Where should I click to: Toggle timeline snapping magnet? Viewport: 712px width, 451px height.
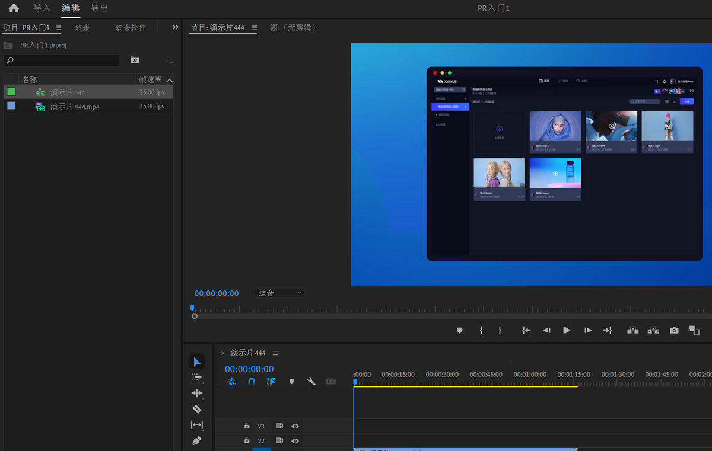[x=252, y=382]
